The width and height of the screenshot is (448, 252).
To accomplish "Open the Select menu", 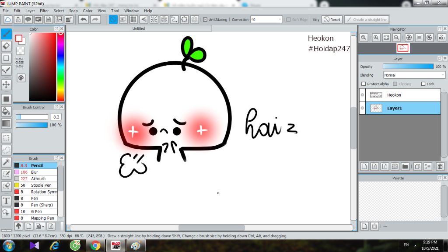I will tap(59, 10).
